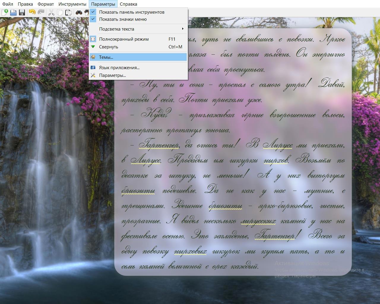Toggle 'Показать значки меню' option
The image size is (380, 304).
pos(123,19)
